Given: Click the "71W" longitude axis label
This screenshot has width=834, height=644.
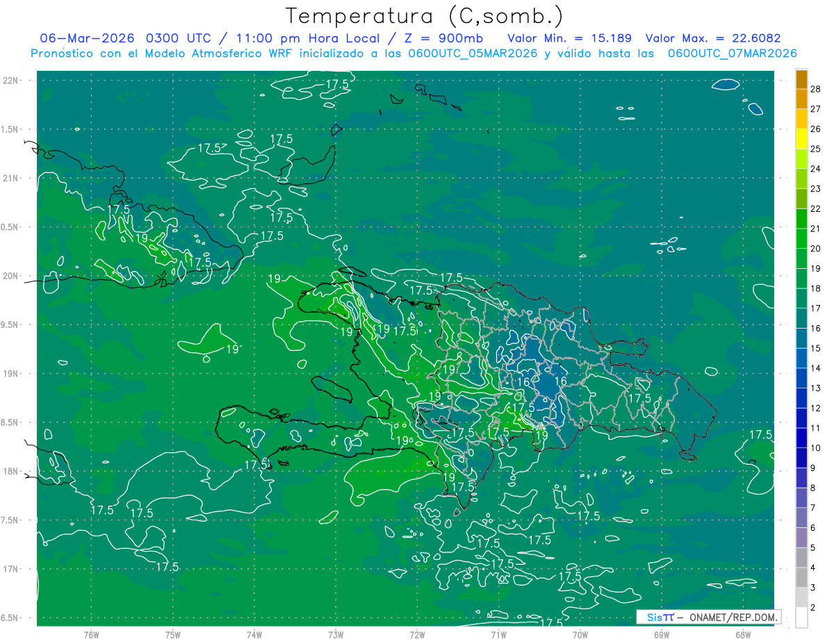Looking at the screenshot, I should point(498,635).
